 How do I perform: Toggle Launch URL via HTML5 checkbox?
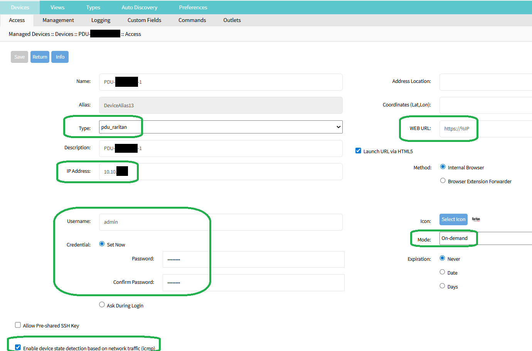point(358,151)
